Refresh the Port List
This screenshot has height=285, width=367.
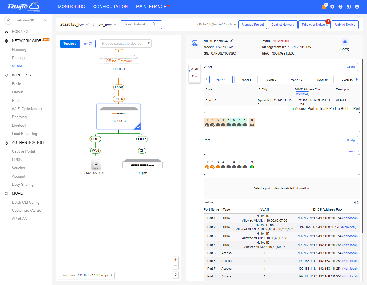pos(356,202)
